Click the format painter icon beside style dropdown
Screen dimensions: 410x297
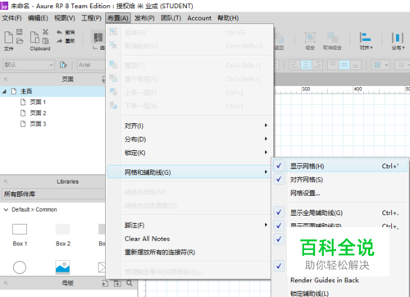63,65
